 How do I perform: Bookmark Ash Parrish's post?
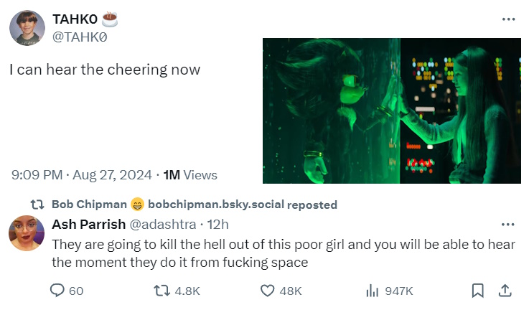477,290
